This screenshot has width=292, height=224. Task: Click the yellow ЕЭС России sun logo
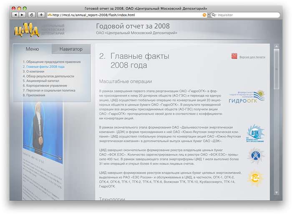[255, 178]
